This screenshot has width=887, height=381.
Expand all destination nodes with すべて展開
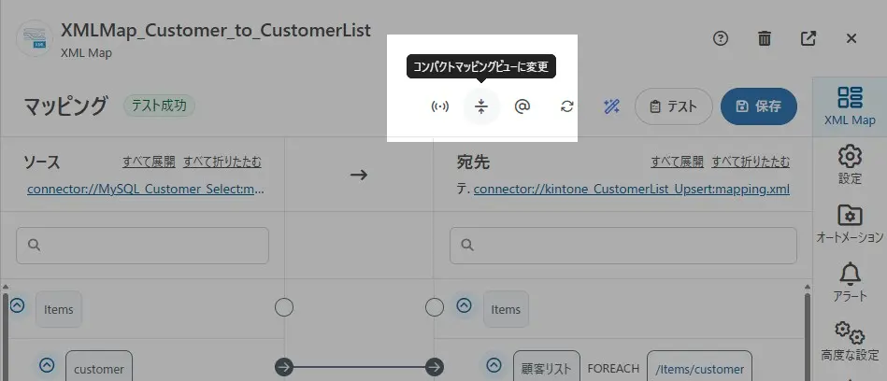point(677,162)
